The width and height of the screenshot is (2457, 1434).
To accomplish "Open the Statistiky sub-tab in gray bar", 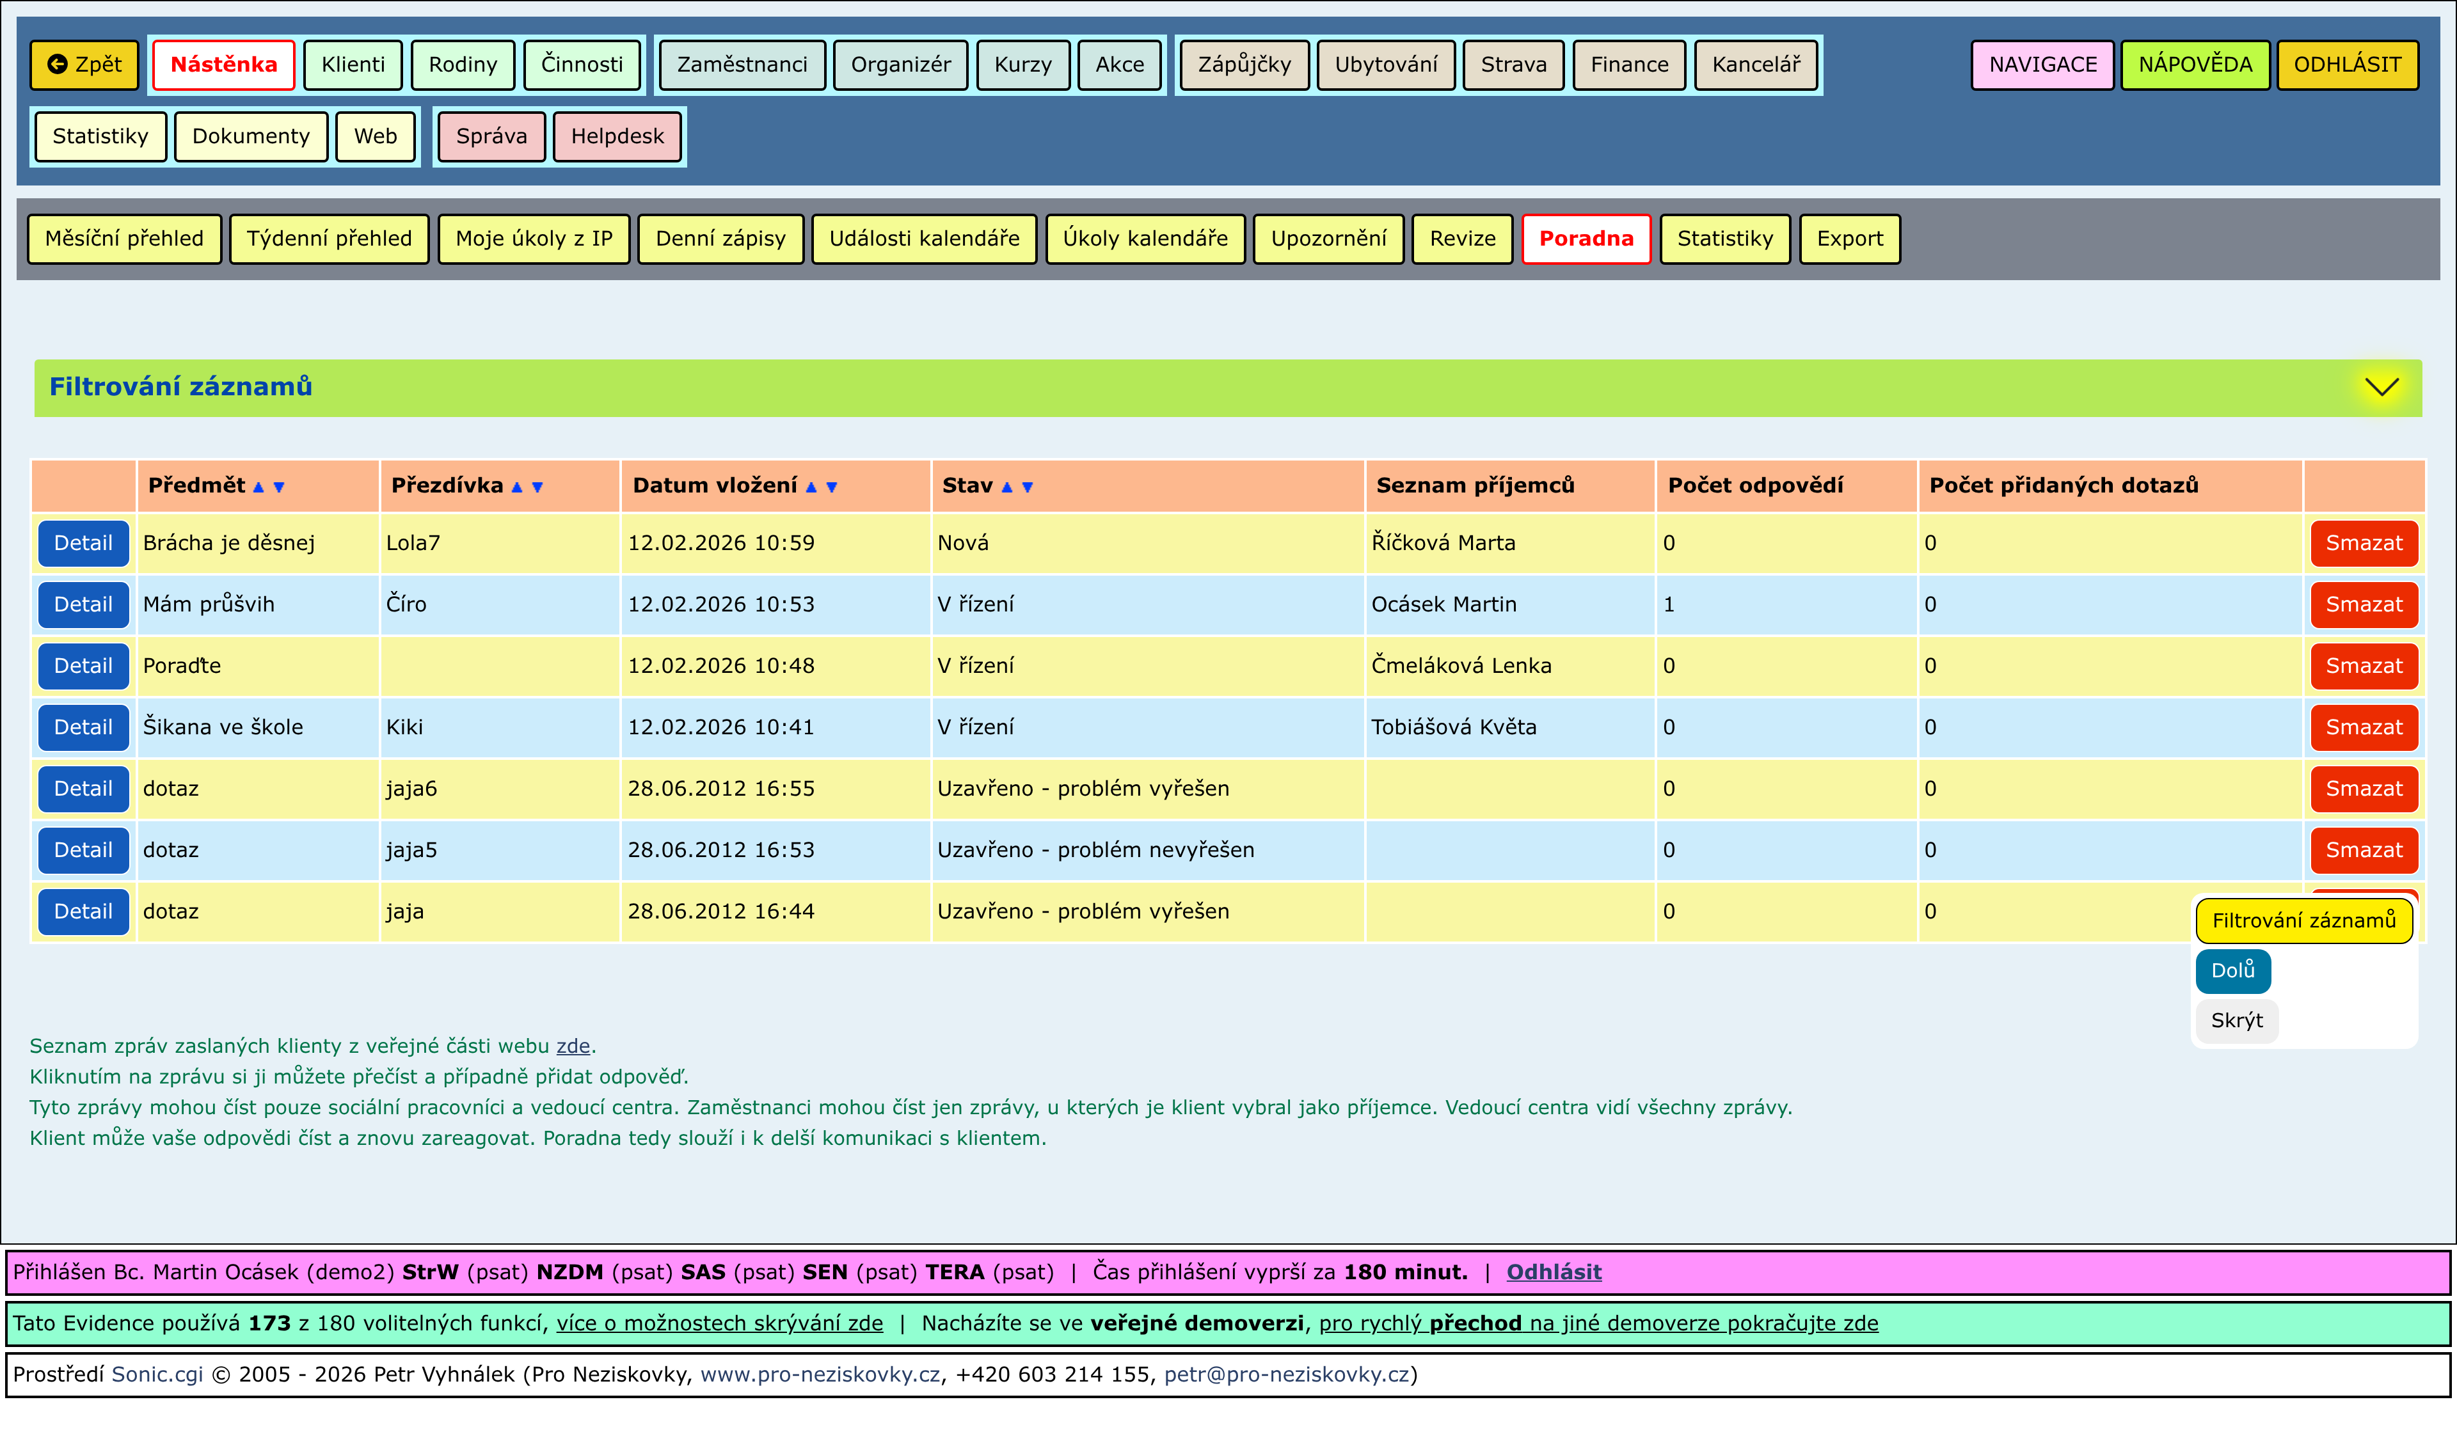I will [1724, 239].
